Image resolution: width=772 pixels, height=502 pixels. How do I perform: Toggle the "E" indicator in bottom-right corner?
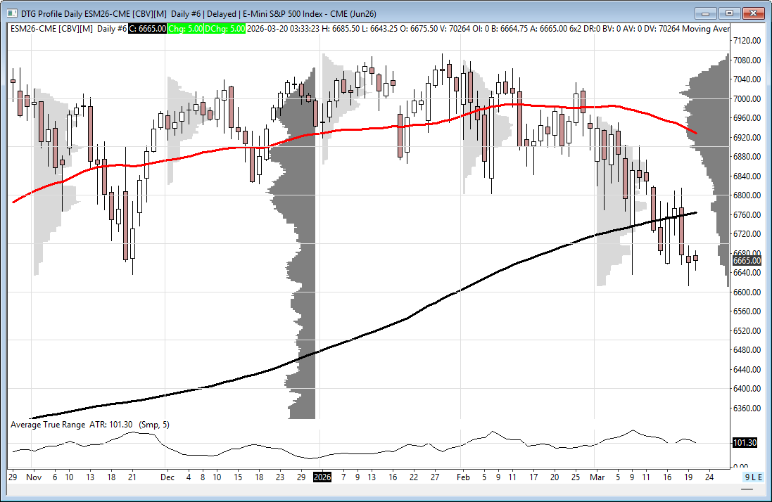pos(760,477)
